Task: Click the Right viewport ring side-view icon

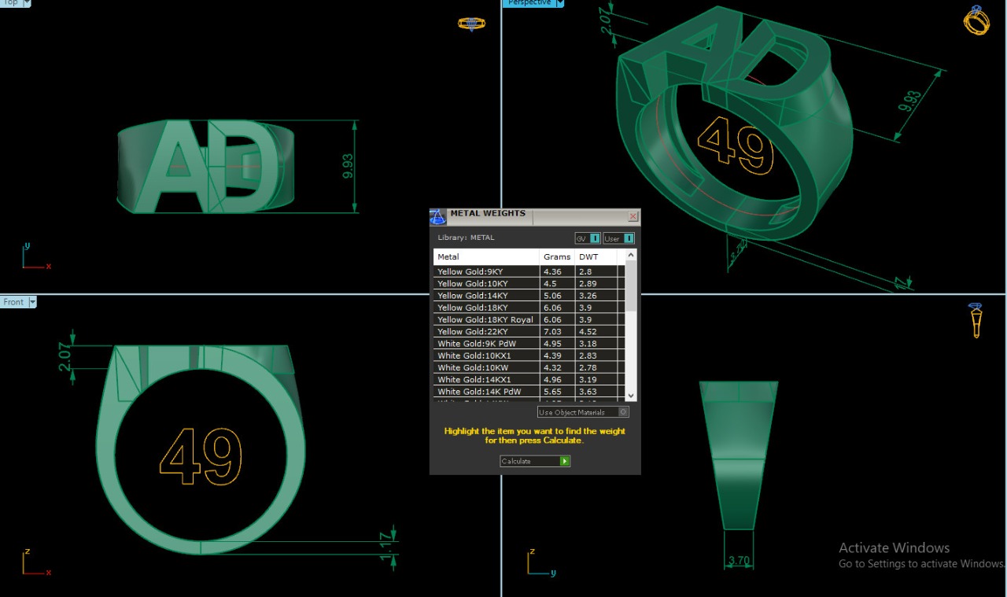Action: [x=976, y=319]
